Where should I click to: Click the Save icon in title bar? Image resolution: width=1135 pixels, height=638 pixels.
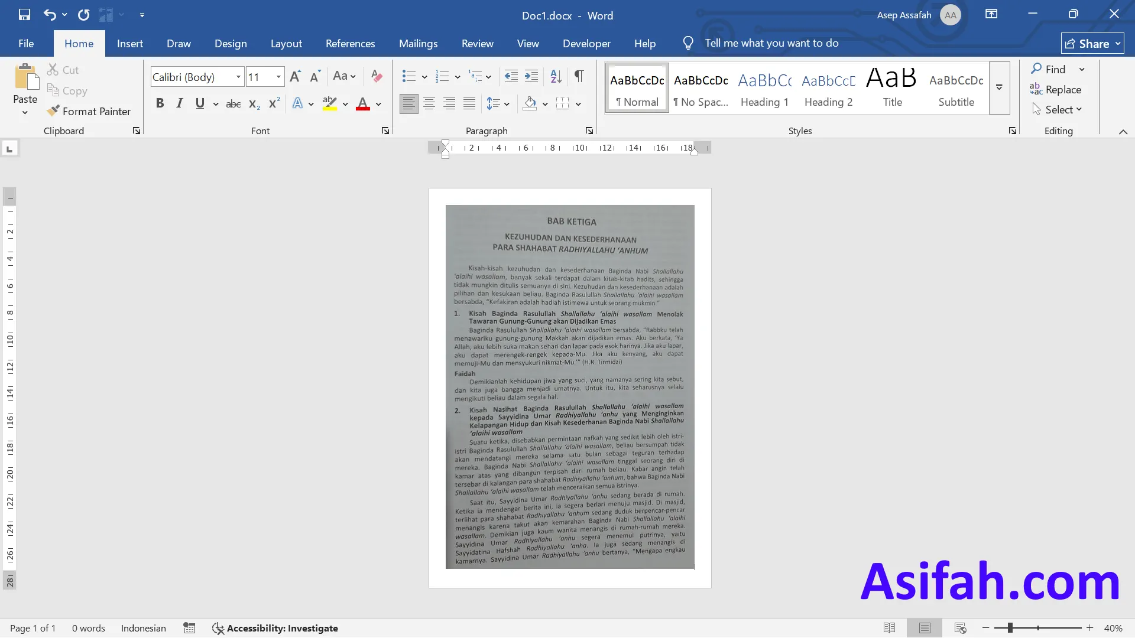tap(24, 15)
